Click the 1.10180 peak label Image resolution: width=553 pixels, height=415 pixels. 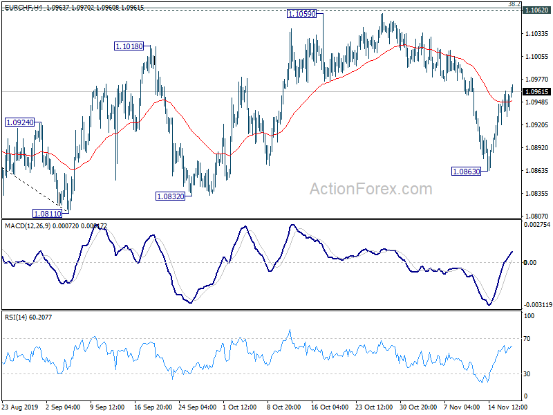pyautogui.click(x=129, y=46)
